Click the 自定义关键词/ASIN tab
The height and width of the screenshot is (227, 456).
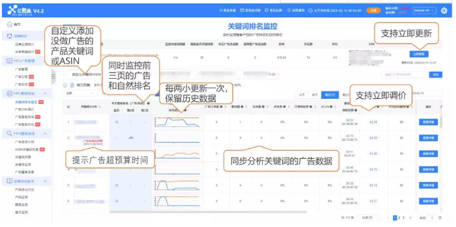[86, 74]
